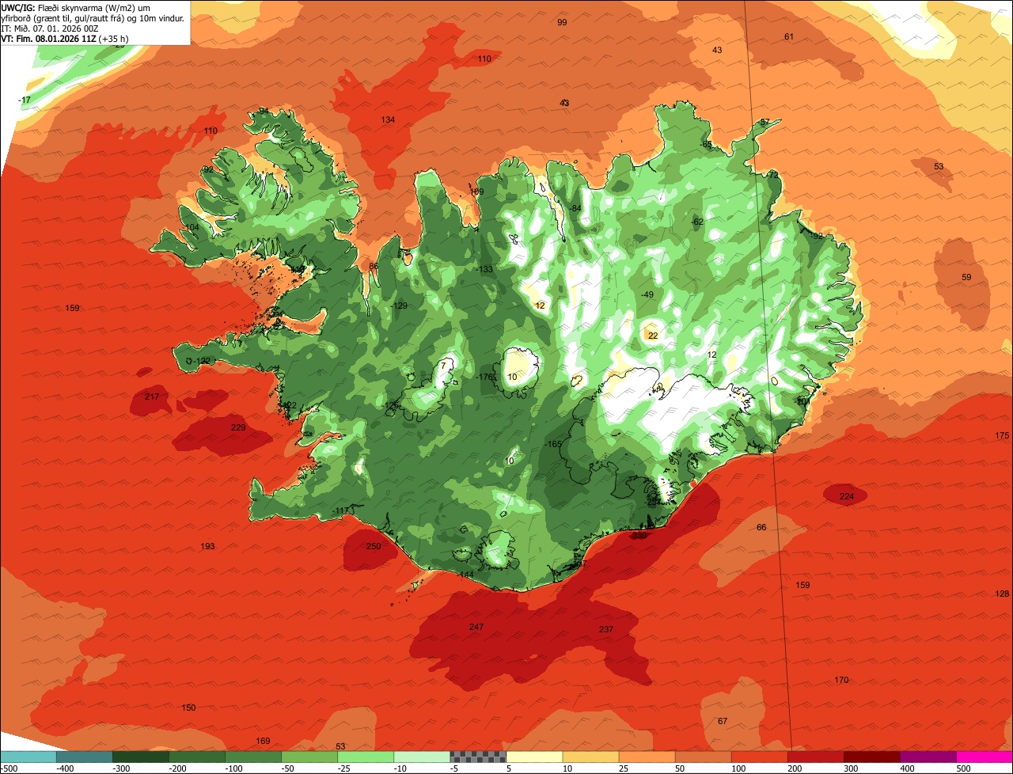Select the 100 to 200 red-orange swatch
This screenshot has width=1013, height=774.
[759, 757]
